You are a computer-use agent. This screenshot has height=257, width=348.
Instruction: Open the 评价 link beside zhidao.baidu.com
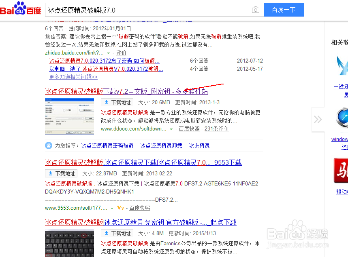point(121,53)
